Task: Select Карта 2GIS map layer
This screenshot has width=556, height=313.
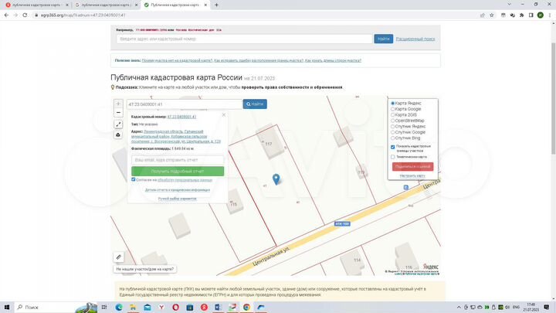Action: coord(392,115)
